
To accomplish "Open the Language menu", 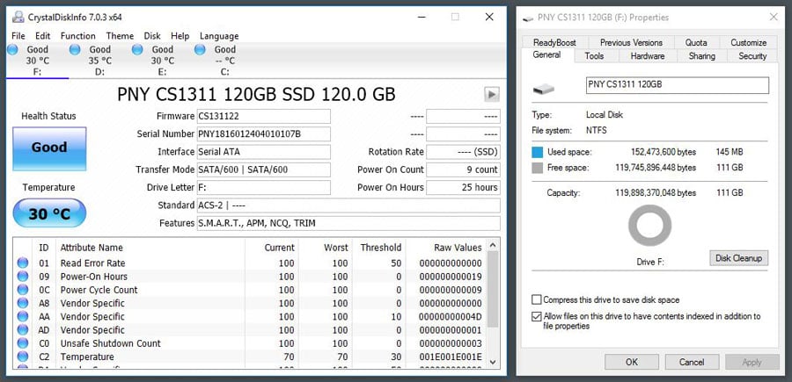I will click(219, 36).
